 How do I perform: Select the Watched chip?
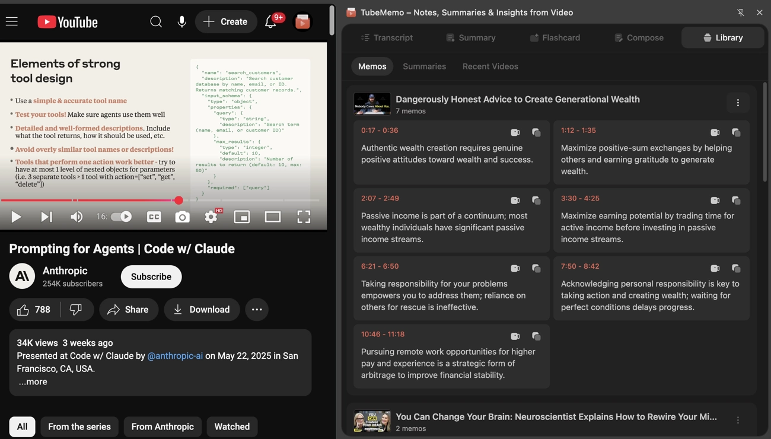232,427
